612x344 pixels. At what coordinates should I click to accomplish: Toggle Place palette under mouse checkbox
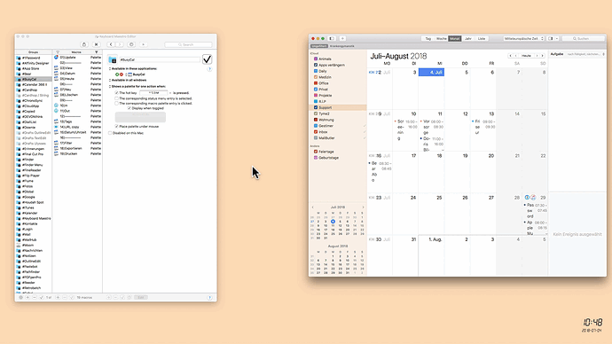pyautogui.click(x=116, y=127)
